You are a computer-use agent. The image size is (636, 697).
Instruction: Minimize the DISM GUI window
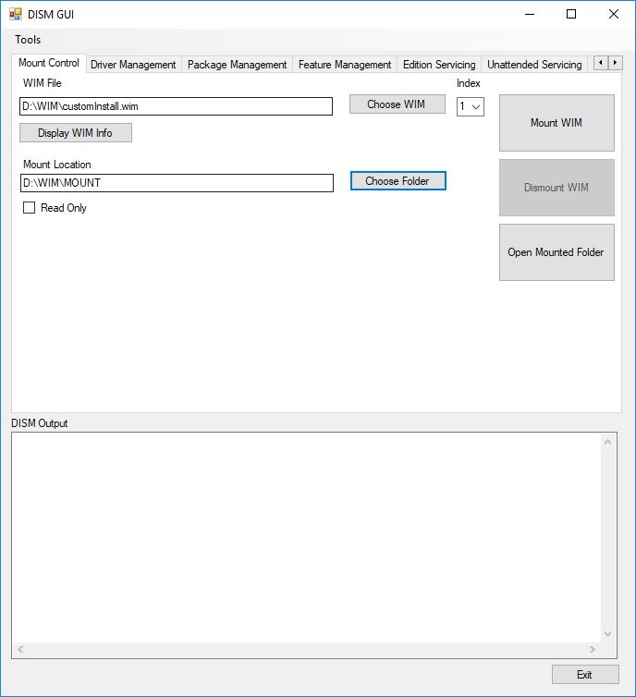click(530, 14)
